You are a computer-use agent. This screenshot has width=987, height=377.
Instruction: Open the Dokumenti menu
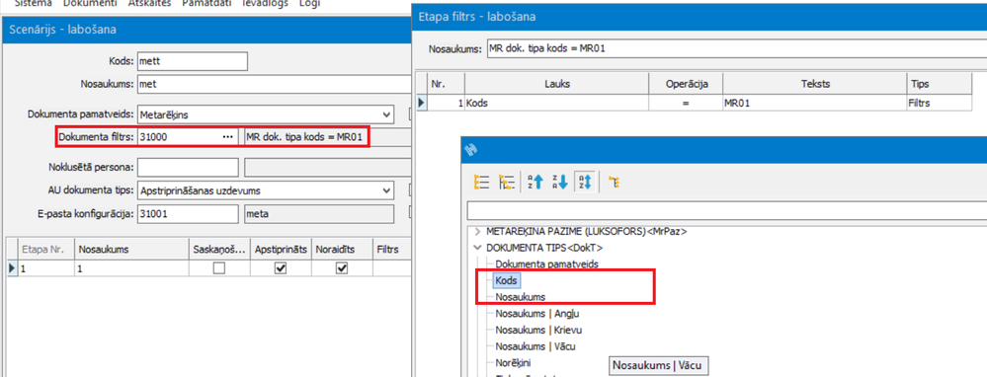(x=90, y=4)
